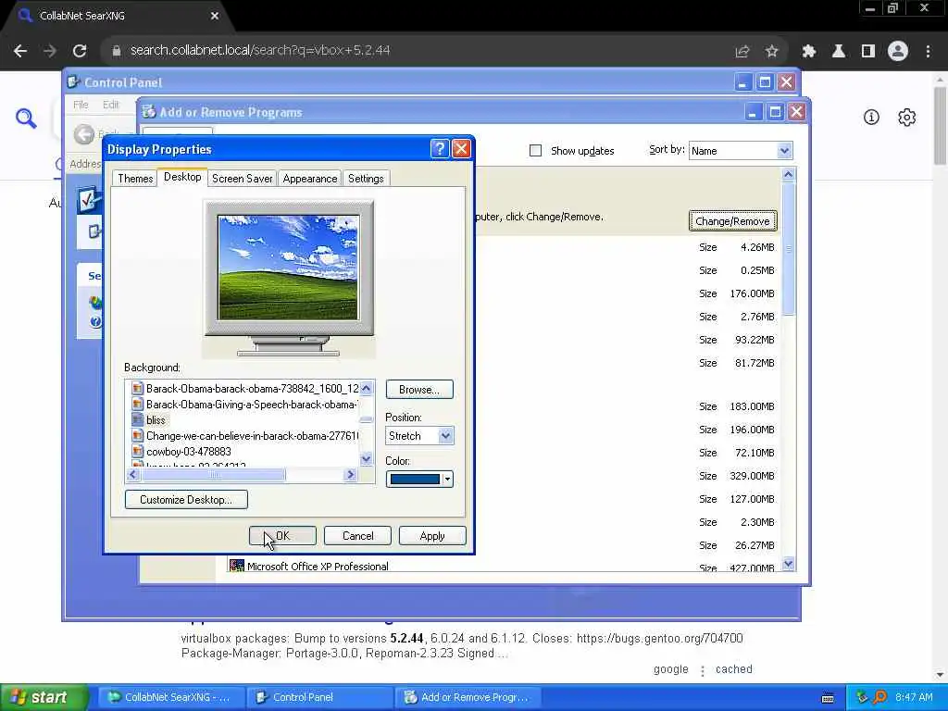Click the bliss wallpaper file icon
This screenshot has height=711, width=948.
click(x=137, y=419)
